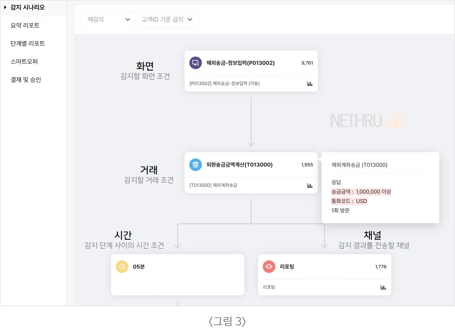Click the purple screen icon on 해외송금-정보입력 node
The image size is (455, 335).
click(x=195, y=63)
